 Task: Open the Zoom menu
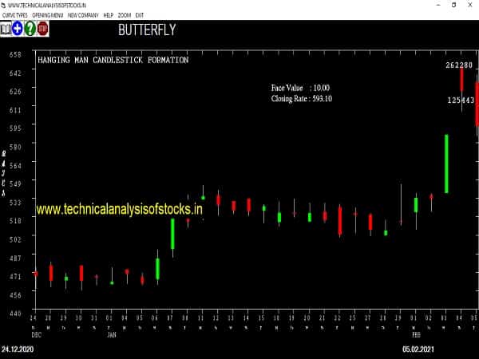click(x=124, y=15)
